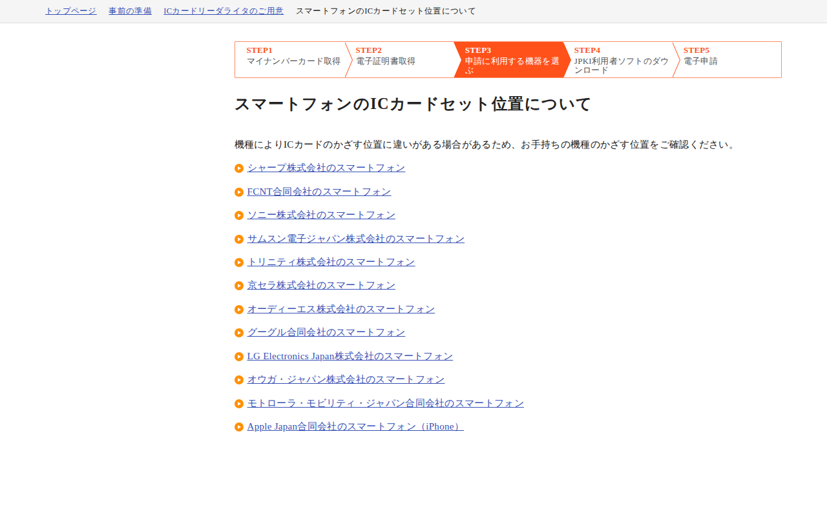Click the orange arrow icon beside シャープ株式会社
This screenshot has width=827, height=516.
[x=239, y=168]
